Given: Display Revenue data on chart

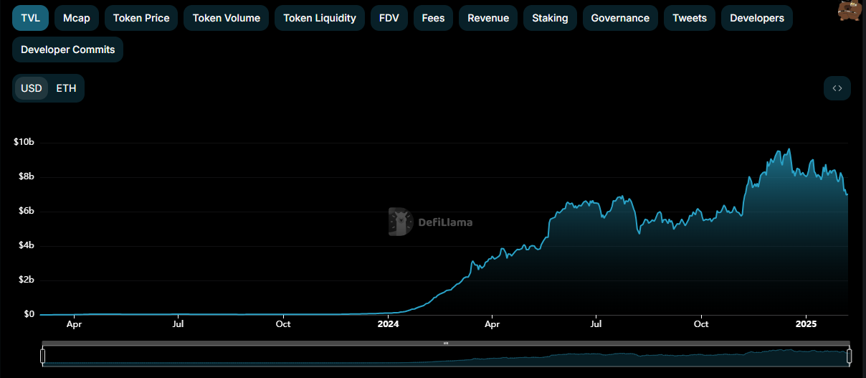Looking at the screenshot, I should coord(488,18).
